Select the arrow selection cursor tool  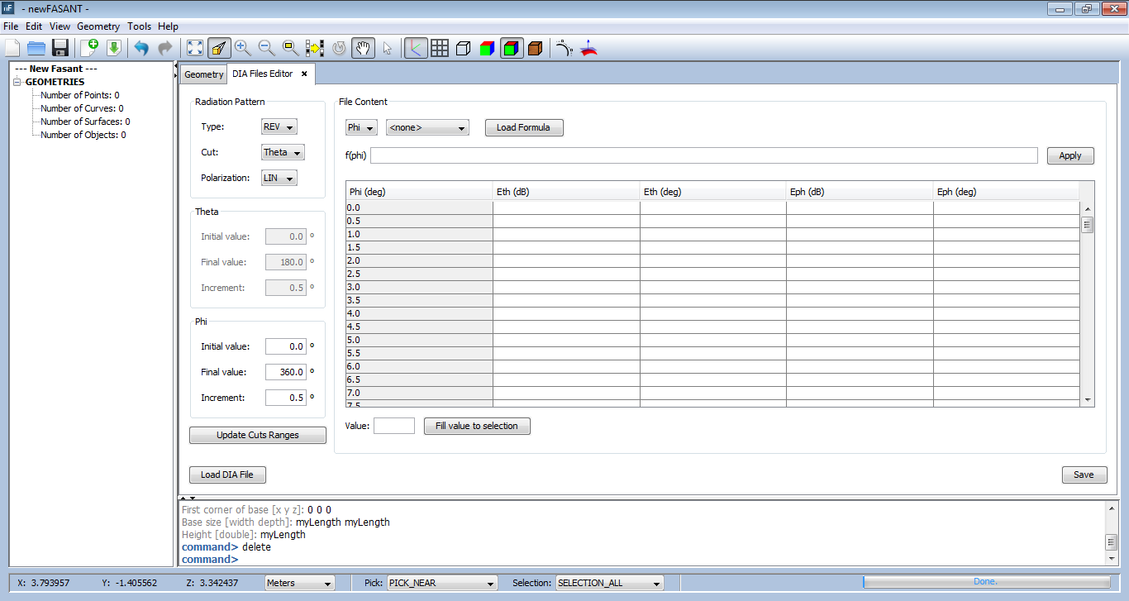[387, 48]
